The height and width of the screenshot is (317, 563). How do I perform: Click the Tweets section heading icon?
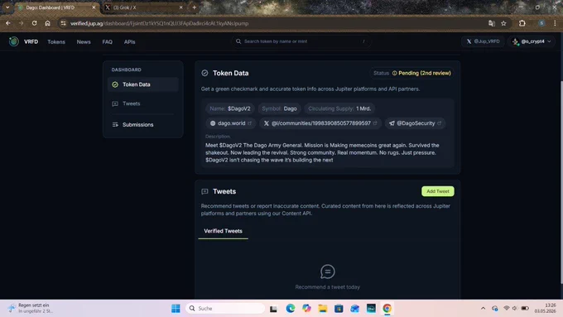(205, 191)
